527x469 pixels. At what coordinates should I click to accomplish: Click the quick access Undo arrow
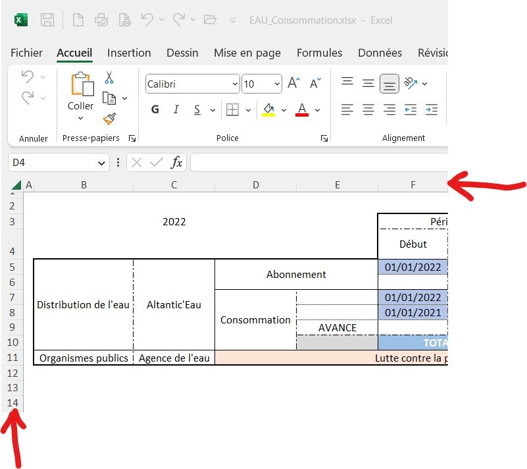coord(147,20)
